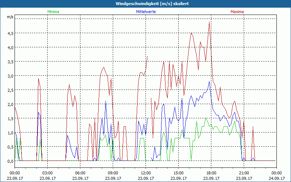The image size is (291, 182).
Task: Click the blue Mittelwerte legend label
Action: pos(146,12)
